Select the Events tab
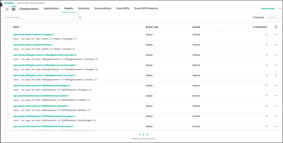This screenshot has height=143, width=283. tap(69, 9)
